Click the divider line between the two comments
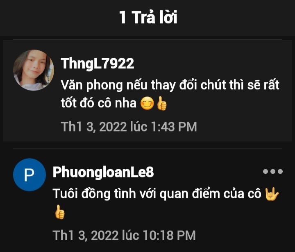The height and width of the screenshot is (252, 295). 147,148
